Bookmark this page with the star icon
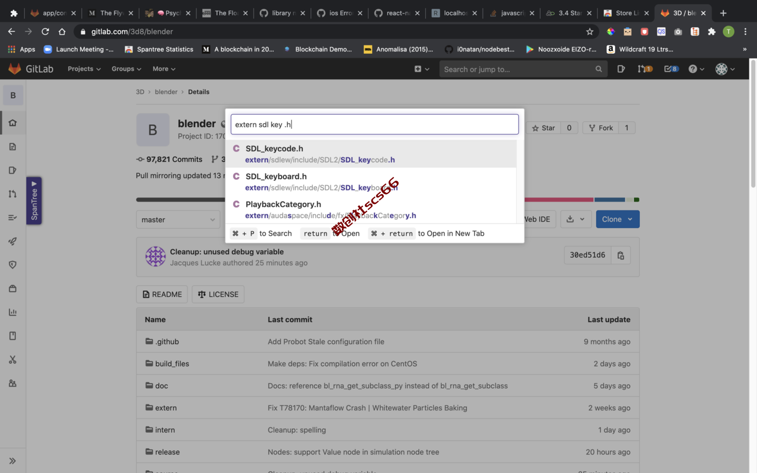757x473 pixels. pyautogui.click(x=590, y=31)
